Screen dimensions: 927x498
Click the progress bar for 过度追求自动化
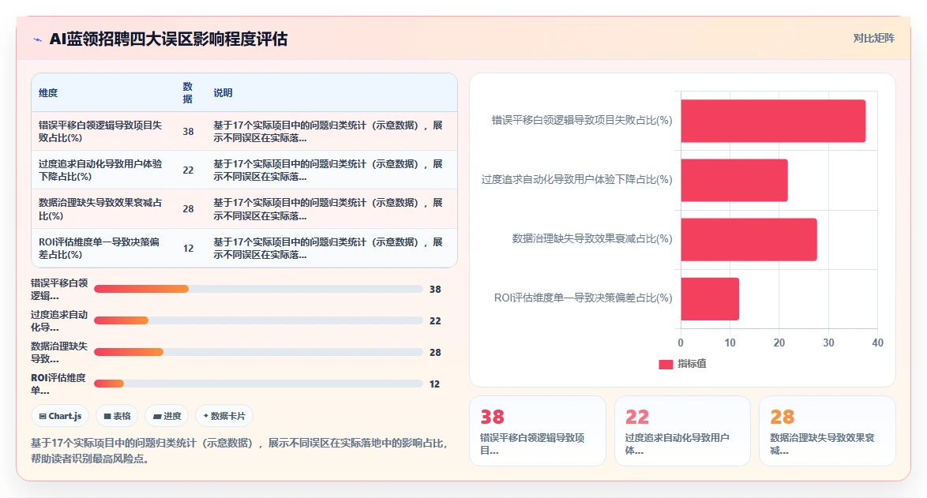click(258, 320)
